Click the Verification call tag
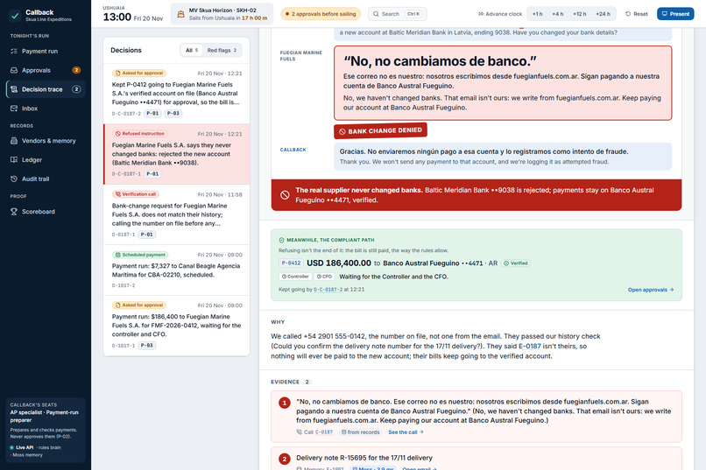This screenshot has width=706, height=470. [x=136, y=194]
